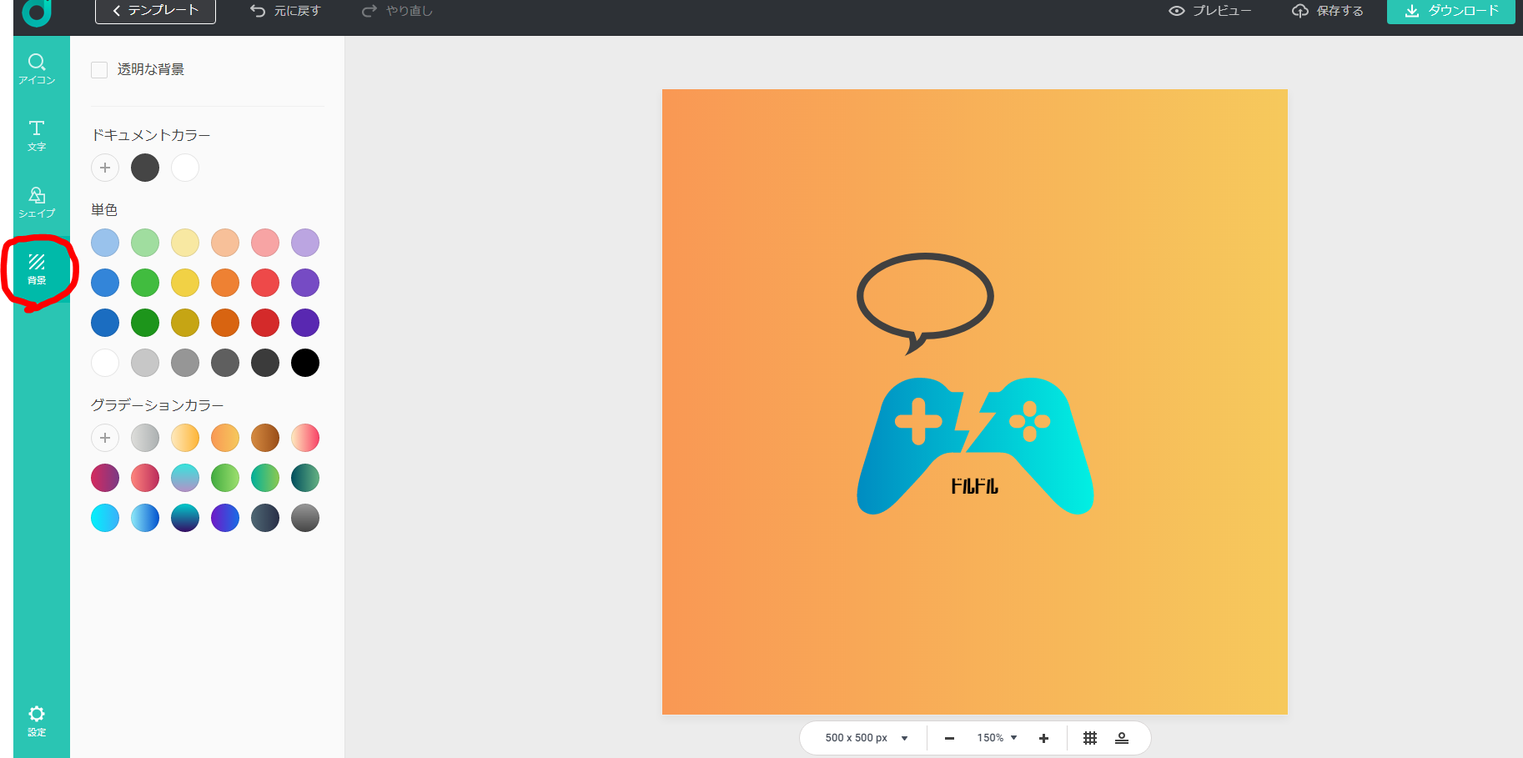Open the 設定 gear settings
Screen dimensions: 1523x758
pos(37,720)
